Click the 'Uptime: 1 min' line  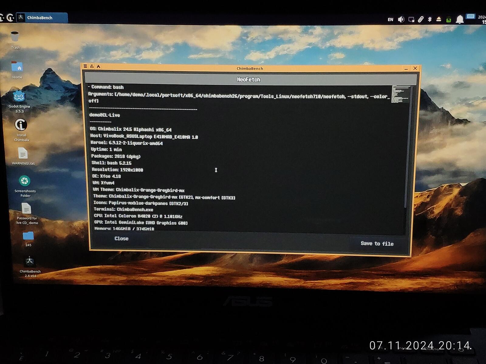(106, 150)
